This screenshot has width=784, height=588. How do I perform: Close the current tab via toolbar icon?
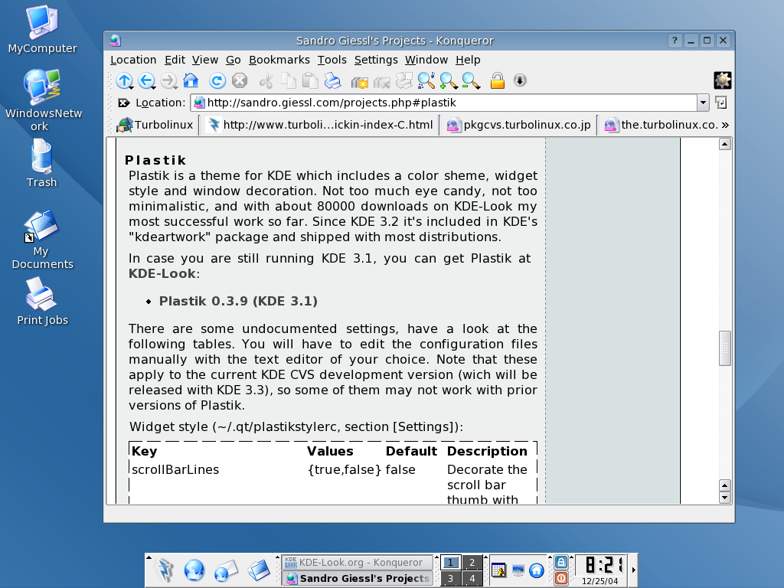(381, 81)
